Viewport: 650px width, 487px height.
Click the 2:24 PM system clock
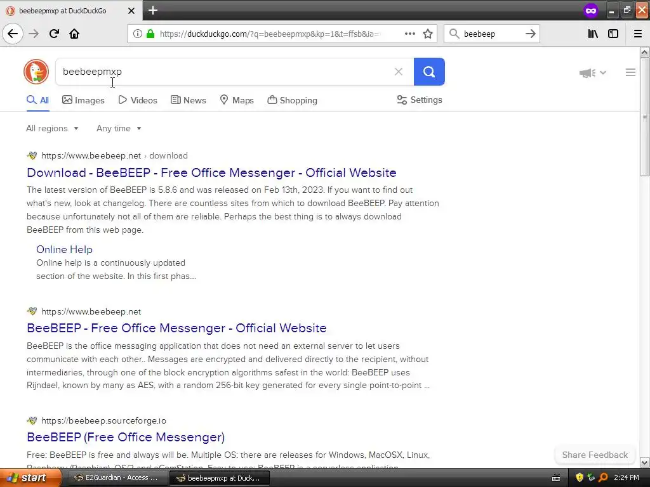[x=626, y=477]
